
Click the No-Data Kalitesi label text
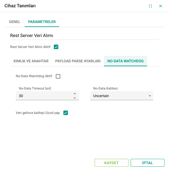coord(106,88)
